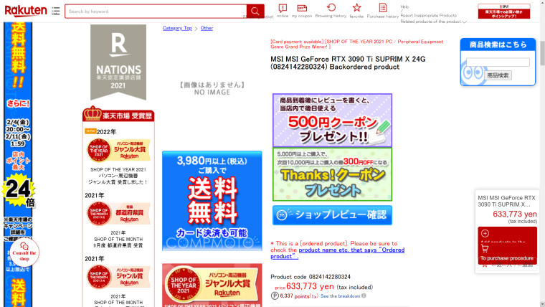545x307 pixels.
Task: Click the SPU point up banner
Action: pyautogui.click(x=504, y=11)
